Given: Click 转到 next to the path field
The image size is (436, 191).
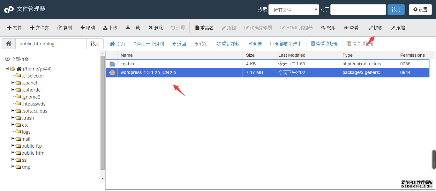Looking at the screenshot, I should click(x=95, y=44).
